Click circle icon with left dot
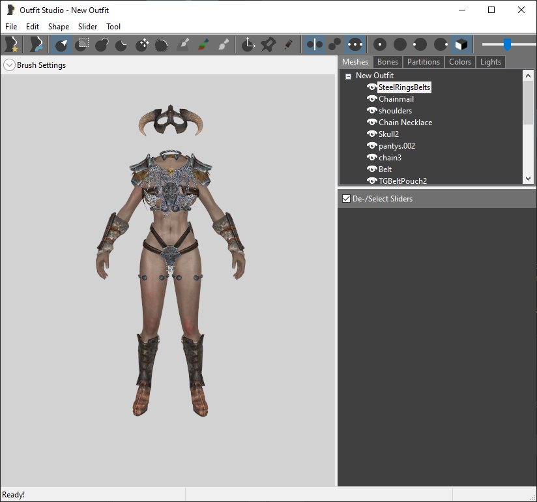This screenshot has height=502, width=537. [x=420, y=44]
